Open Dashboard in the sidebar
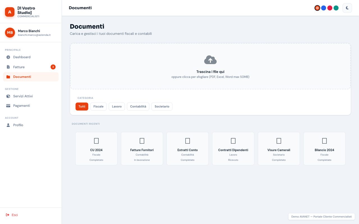Screen dimensions: 359x224 [x=31, y=57]
